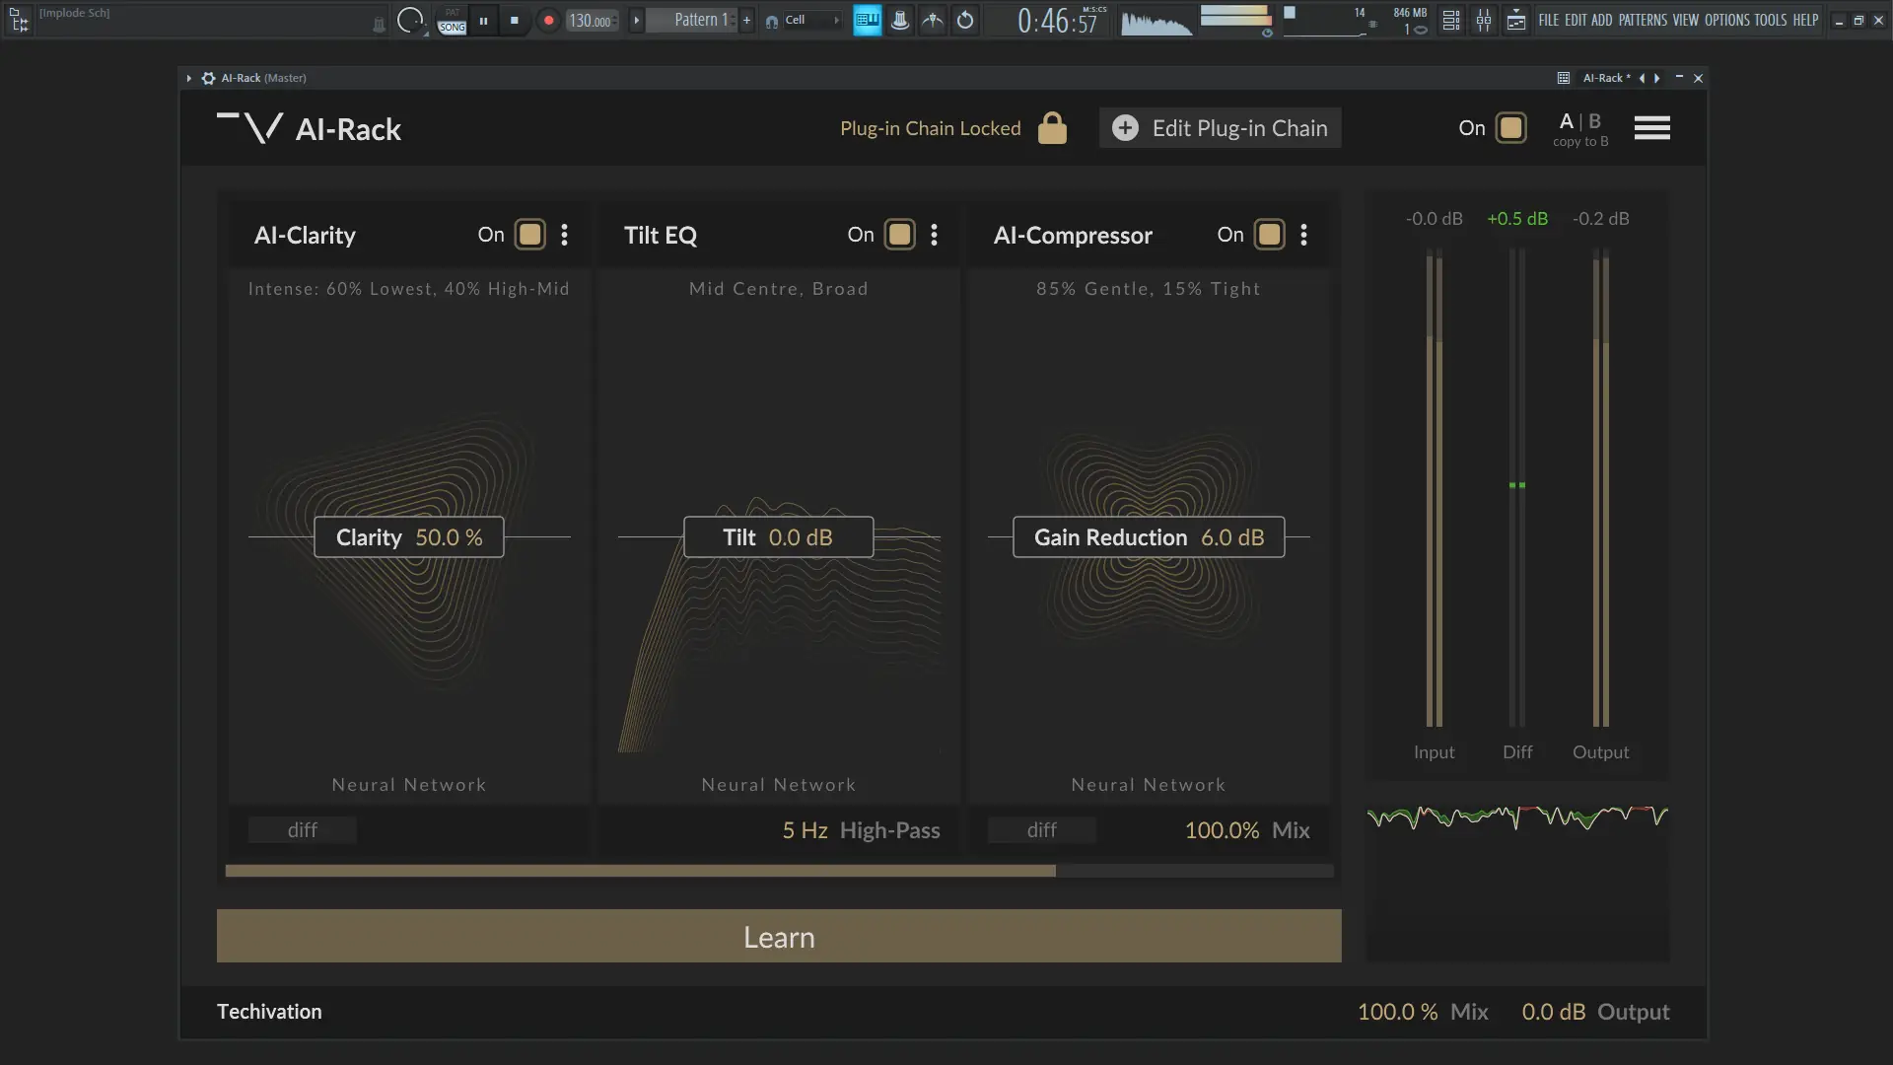Open AI-Compressor three-dot options menu
The height and width of the screenshot is (1065, 1893).
pyautogui.click(x=1303, y=235)
